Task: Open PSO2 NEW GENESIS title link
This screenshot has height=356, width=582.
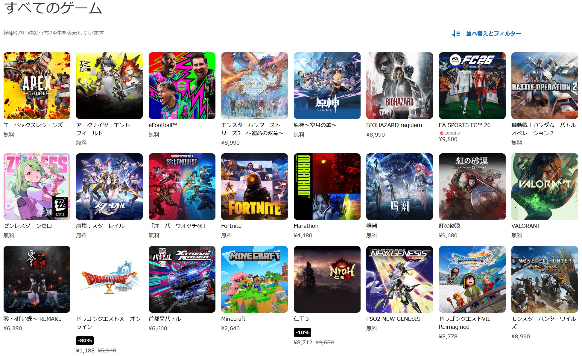Action: tap(393, 319)
